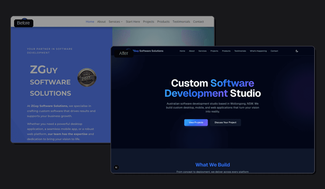This screenshot has height=189, width=325.
Task: Click the Discuss Your Project button
Action: click(225, 122)
